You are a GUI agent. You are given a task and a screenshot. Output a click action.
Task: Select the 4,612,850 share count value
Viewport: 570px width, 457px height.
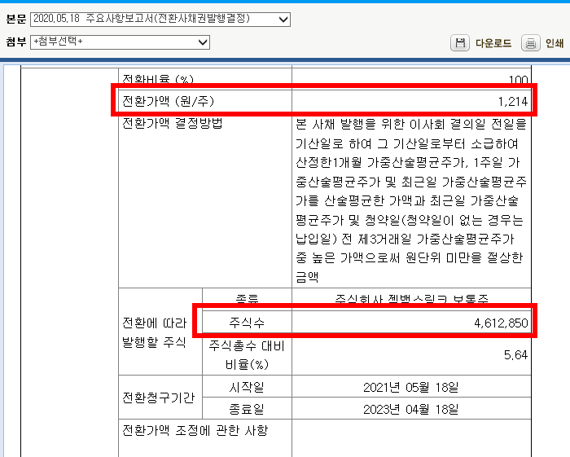(501, 323)
